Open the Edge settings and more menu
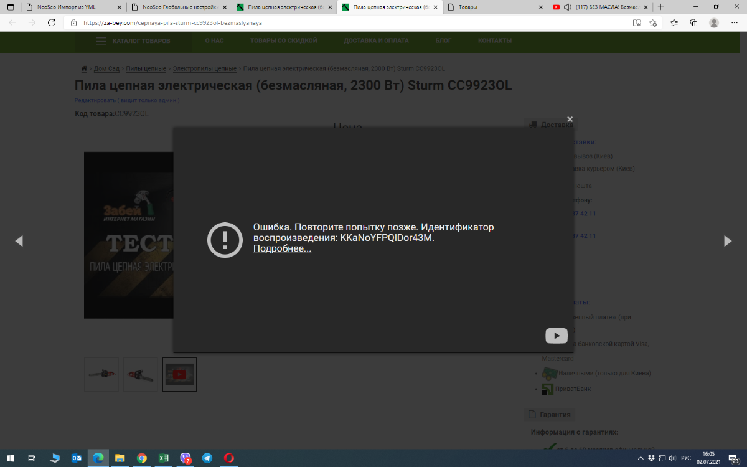The height and width of the screenshot is (467, 747). pos(734,22)
